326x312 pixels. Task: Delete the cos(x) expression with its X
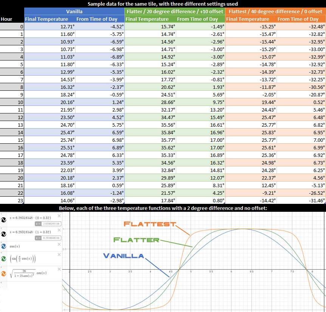59,244
